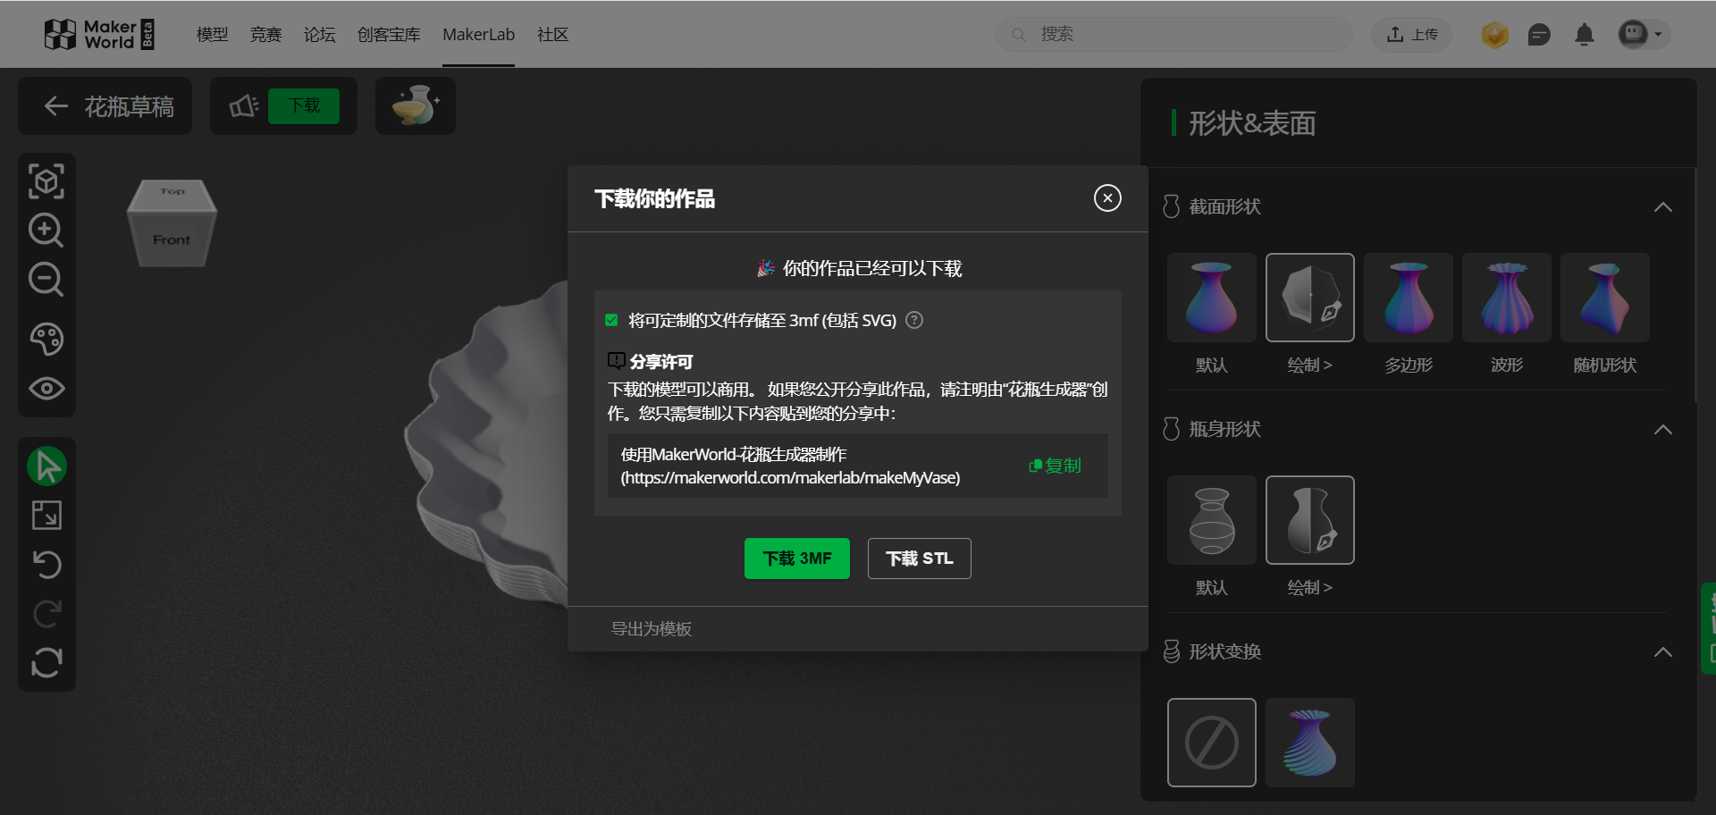Screen dimensions: 1716x815
Task: Click the reset refresh icon
Action: (x=46, y=663)
